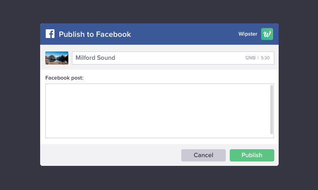
Task: Click the green Wipster logo icon
Action: (x=267, y=34)
